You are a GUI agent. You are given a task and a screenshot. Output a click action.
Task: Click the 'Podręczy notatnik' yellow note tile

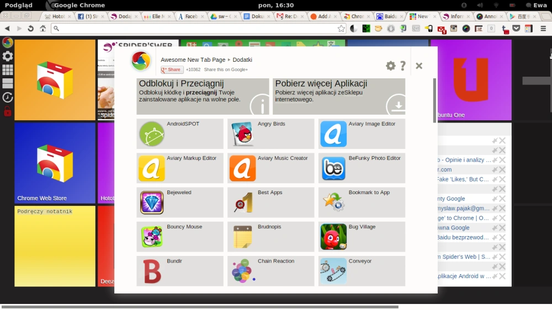click(x=55, y=246)
